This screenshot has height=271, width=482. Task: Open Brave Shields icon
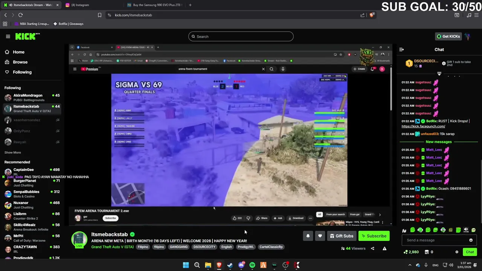(x=372, y=15)
